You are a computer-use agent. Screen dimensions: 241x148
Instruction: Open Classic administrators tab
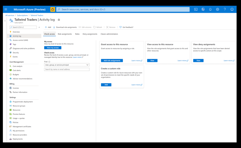pos(109,34)
